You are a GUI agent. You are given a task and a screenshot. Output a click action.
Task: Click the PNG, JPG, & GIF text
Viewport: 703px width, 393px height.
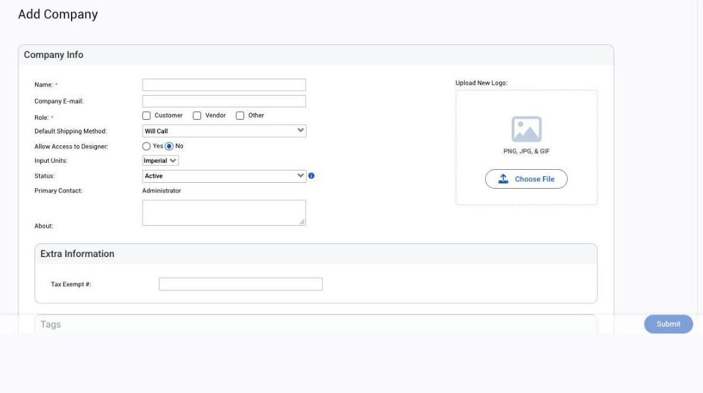click(x=527, y=151)
